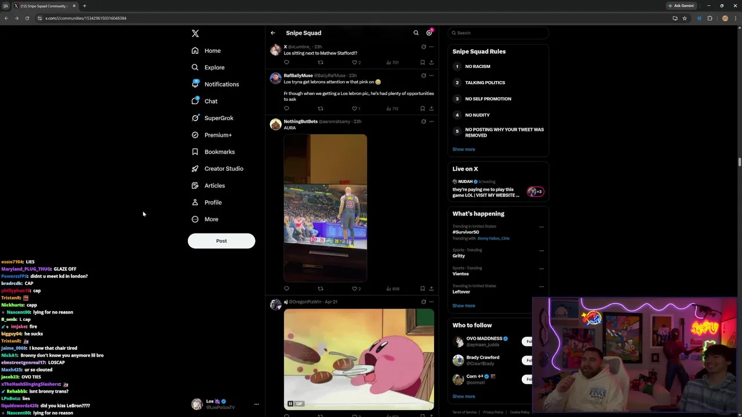This screenshot has width=742, height=417.
Task: Open more options on xLumbre's post
Action: pyautogui.click(x=431, y=47)
